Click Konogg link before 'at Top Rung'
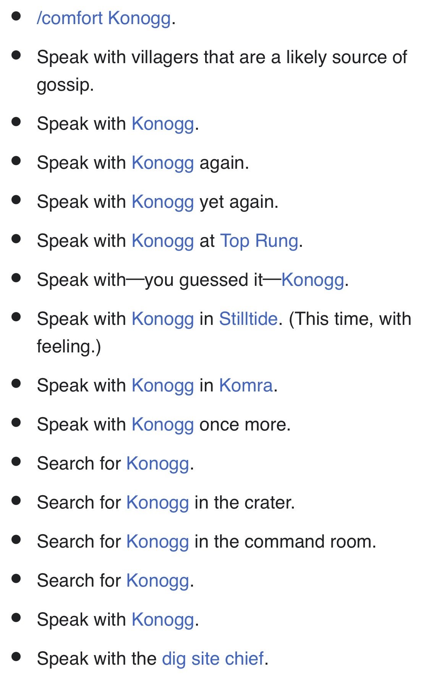 click(x=163, y=241)
